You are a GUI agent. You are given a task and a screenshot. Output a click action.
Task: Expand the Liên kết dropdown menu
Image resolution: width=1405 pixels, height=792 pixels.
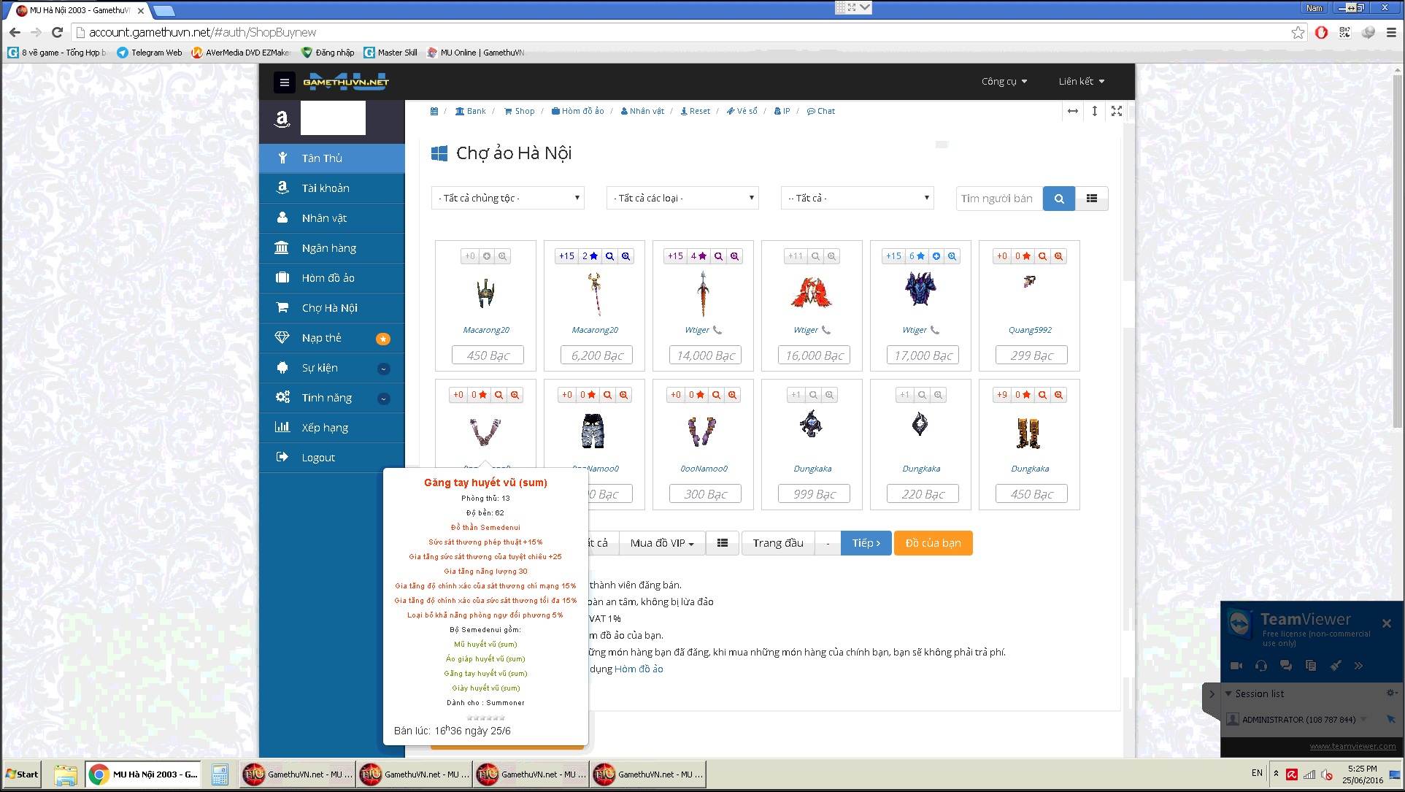1082,81
